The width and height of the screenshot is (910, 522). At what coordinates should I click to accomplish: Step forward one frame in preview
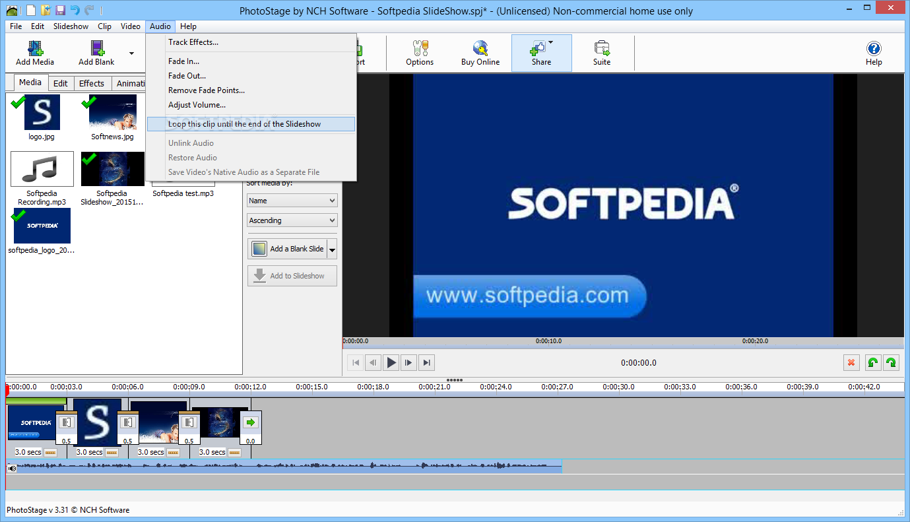pos(409,362)
